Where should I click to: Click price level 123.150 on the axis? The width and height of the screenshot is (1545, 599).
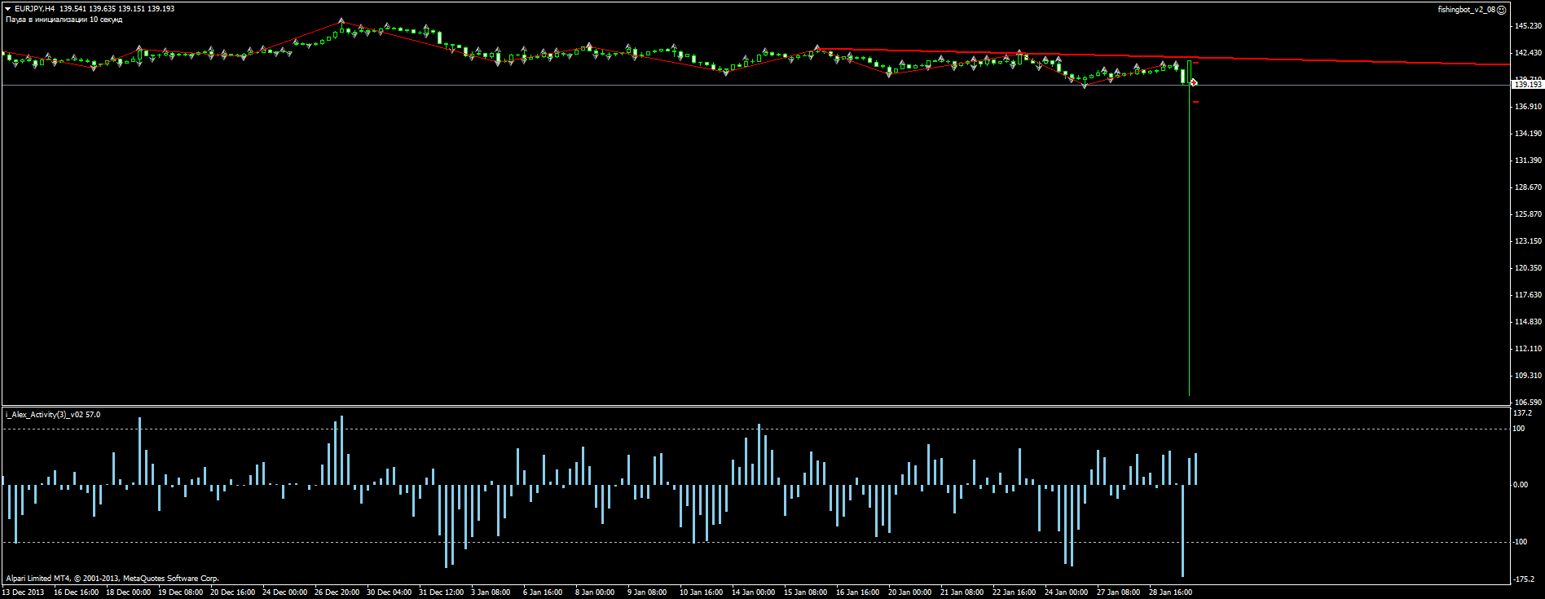click(x=1528, y=241)
